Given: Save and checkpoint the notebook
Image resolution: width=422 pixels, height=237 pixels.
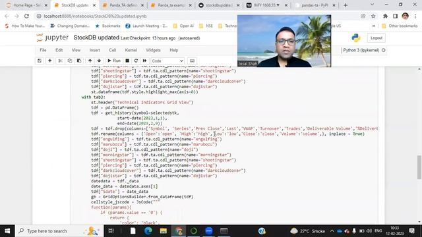Looking at the screenshot, I should 40,61.
